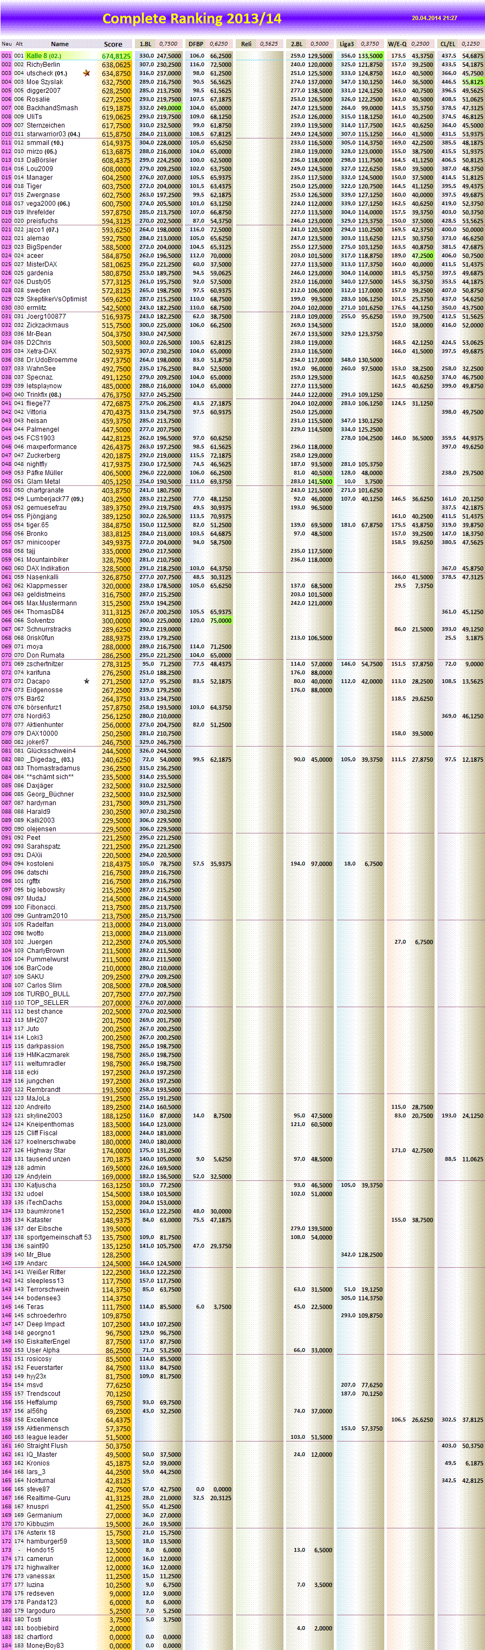
Task: Click the name EiskalterEngel
Action: [x=49, y=1341]
